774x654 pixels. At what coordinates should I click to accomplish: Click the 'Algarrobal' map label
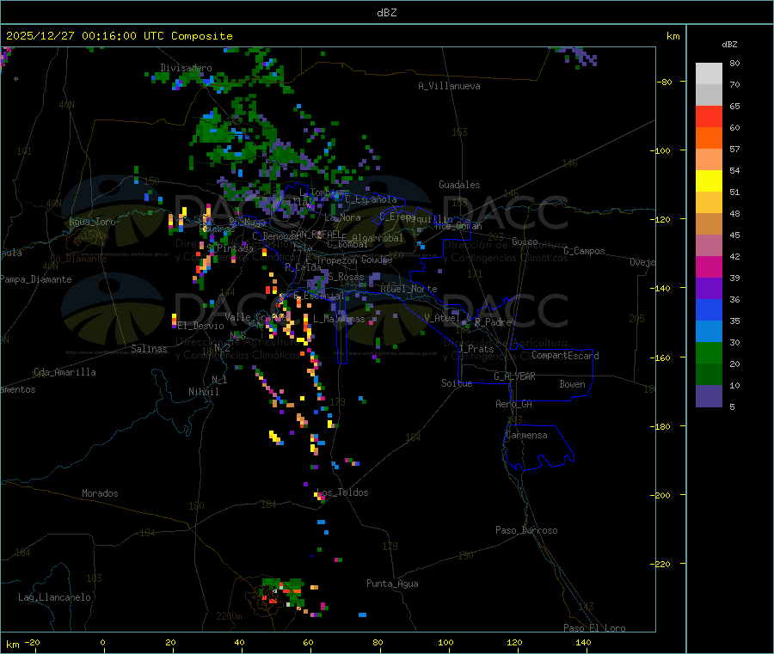click(x=378, y=238)
